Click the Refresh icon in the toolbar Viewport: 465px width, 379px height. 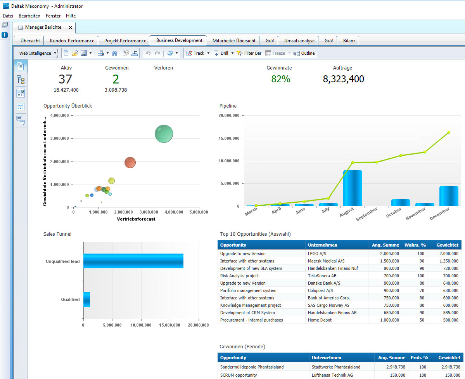point(169,53)
